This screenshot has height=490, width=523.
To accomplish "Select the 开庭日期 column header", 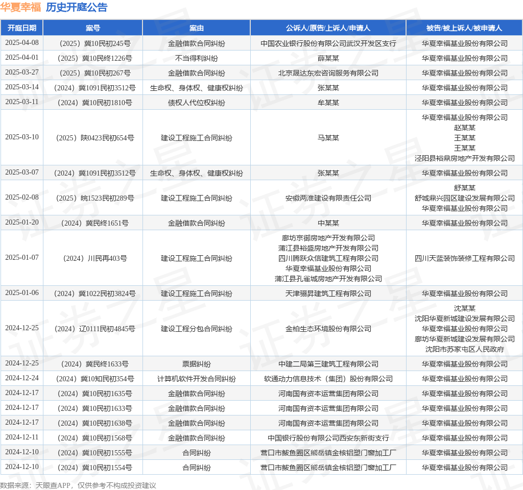I will [x=22, y=28].
